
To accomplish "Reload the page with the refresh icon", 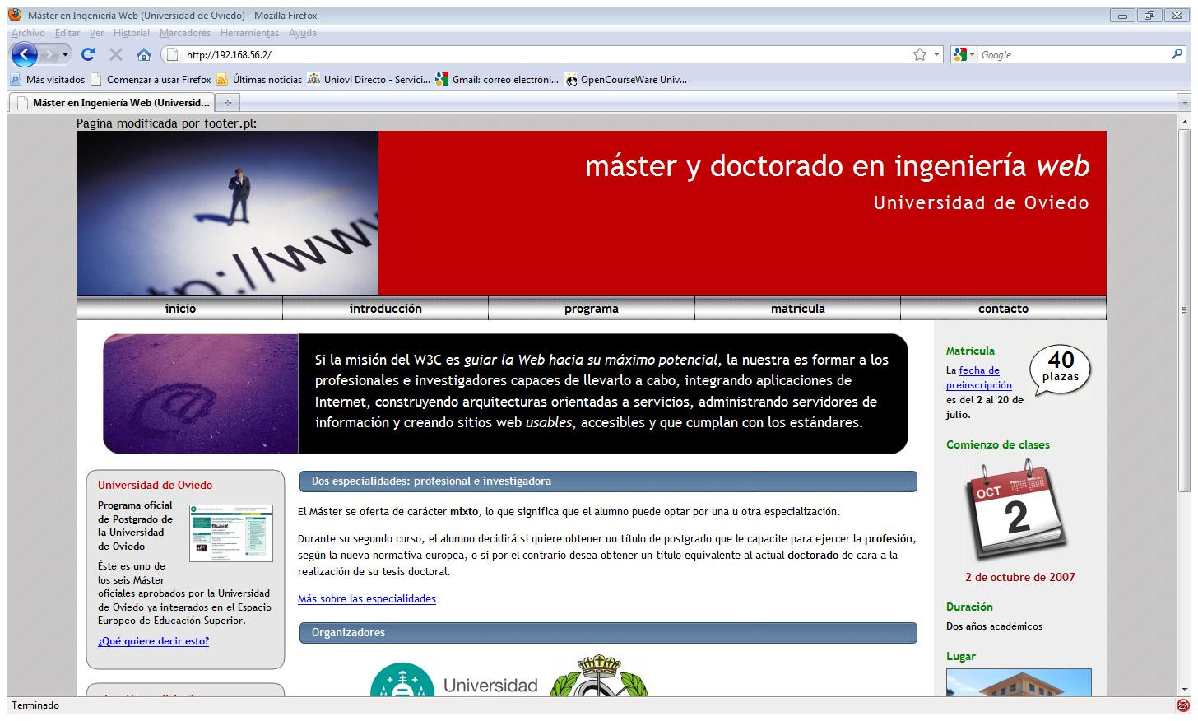I will pos(88,55).
